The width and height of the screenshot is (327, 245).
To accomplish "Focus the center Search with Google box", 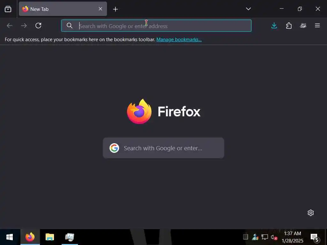I will (x=163, y=148).
